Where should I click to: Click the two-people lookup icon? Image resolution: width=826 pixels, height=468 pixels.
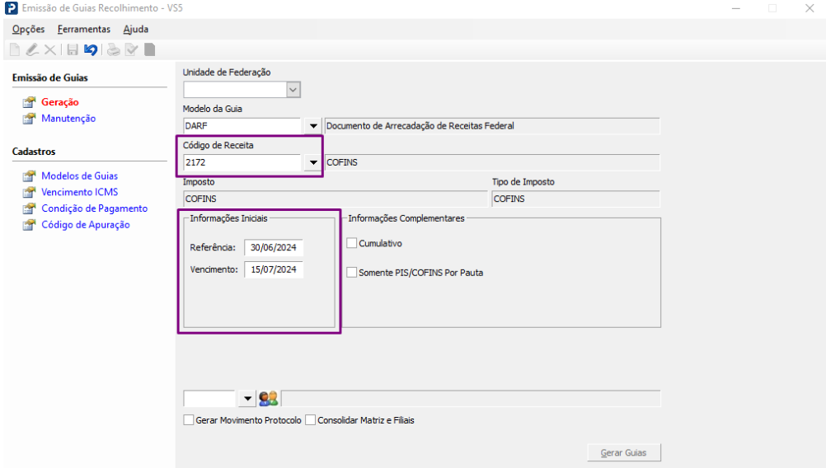(x=269, y=399)
